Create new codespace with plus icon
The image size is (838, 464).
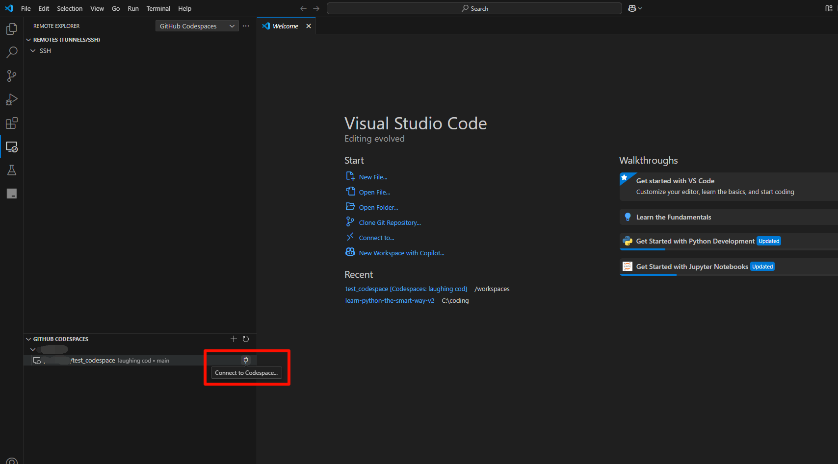234,339
